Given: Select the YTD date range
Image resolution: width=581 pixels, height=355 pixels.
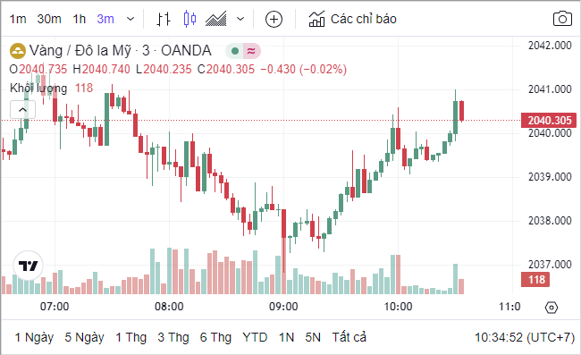Looking at the screenshot, I should [255, 337].
